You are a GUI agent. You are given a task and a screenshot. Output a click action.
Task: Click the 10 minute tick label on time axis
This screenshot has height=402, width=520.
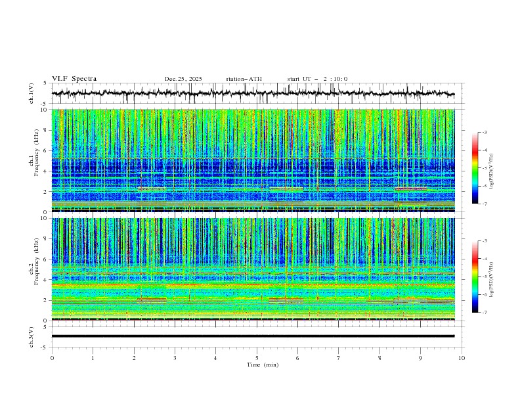[x=462, y=358]
